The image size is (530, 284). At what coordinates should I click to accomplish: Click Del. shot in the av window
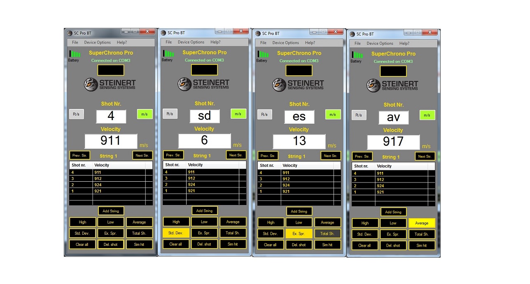pyautogui.click(x=393, y=245)
